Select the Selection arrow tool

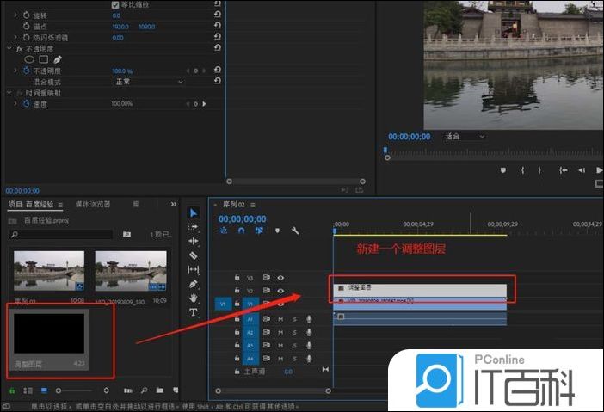point(194,212)
